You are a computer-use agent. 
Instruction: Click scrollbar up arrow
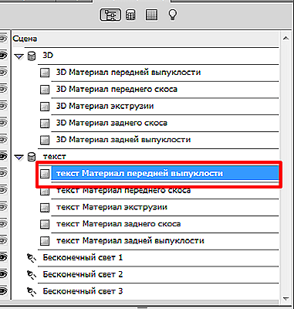pos(286,39)
